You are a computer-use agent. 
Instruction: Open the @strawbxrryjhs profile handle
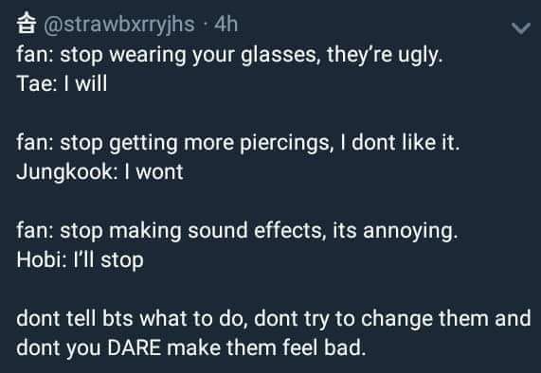pyautogui.click(x=119, y=26)
